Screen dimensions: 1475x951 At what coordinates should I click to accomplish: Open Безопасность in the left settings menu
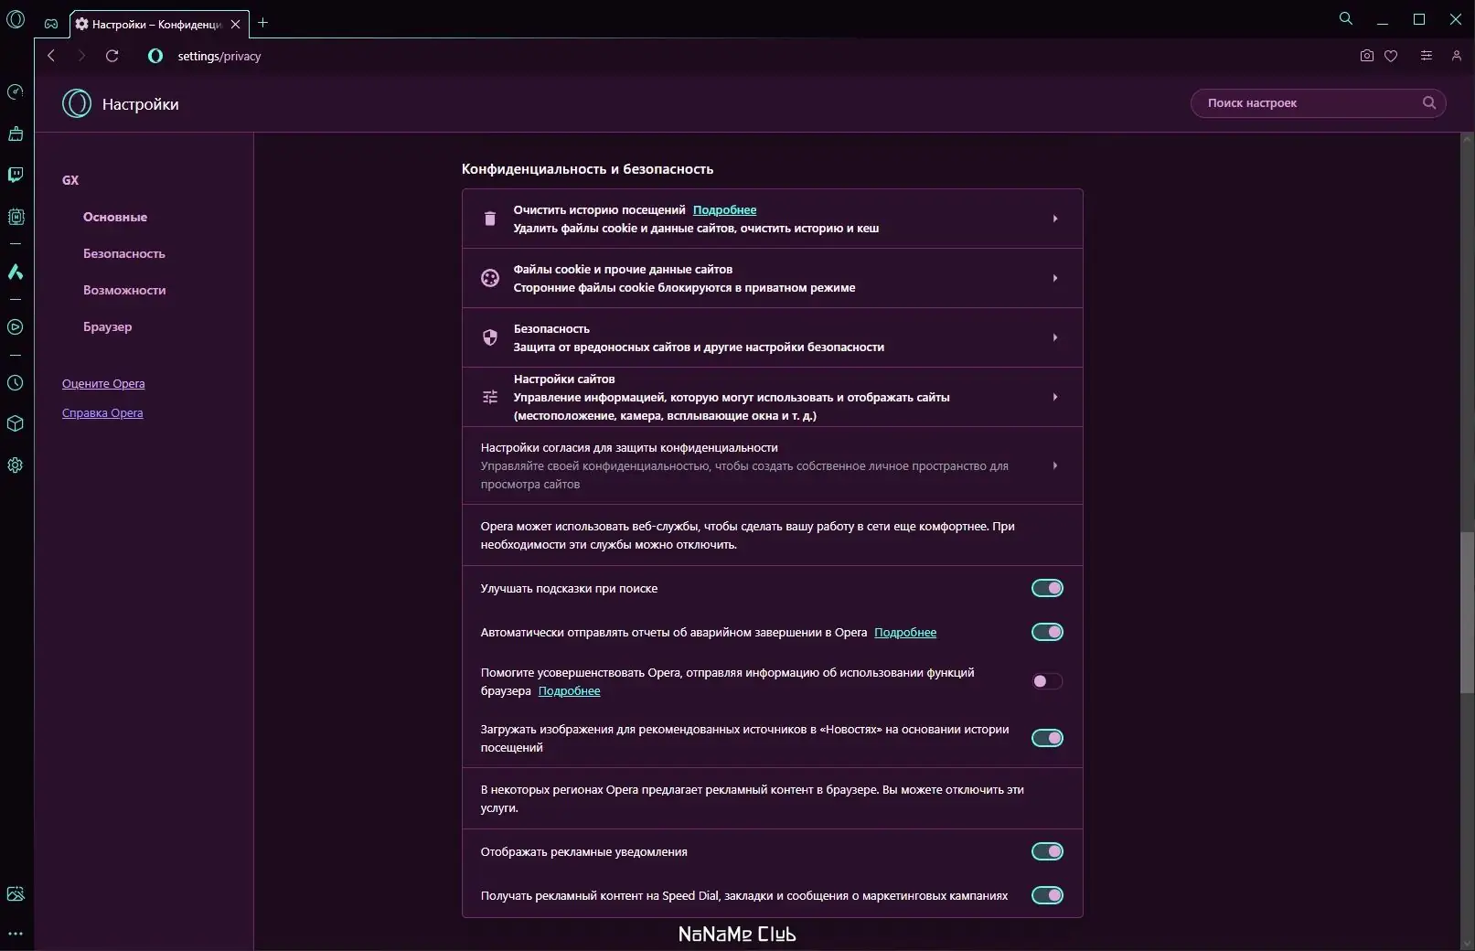pos(124,253)
